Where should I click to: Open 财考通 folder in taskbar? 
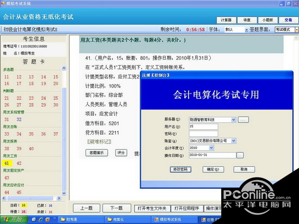coord(81,220)
